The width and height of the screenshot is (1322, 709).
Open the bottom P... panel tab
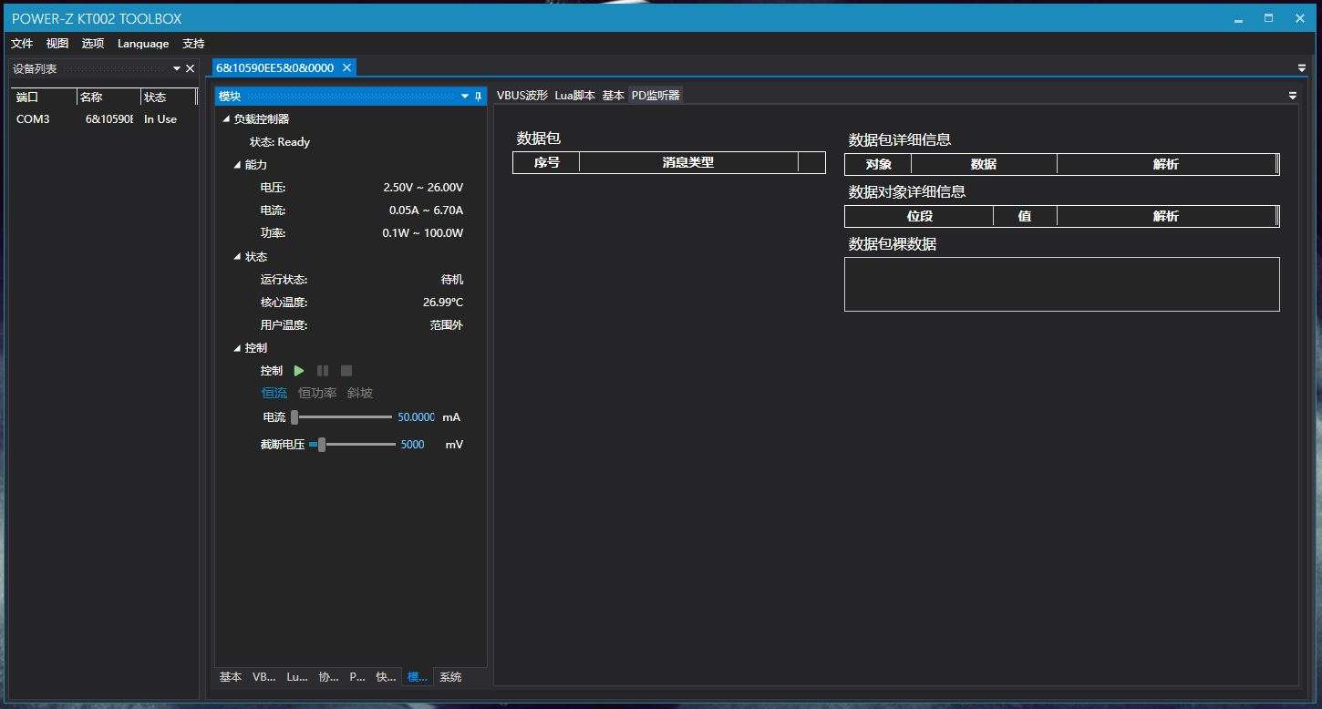[x=357, y=677]
